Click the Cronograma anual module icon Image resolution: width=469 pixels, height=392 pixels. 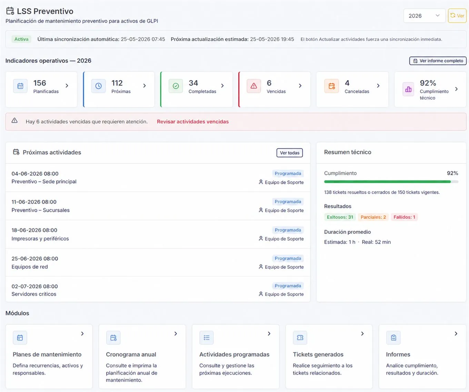pos(113,338)
